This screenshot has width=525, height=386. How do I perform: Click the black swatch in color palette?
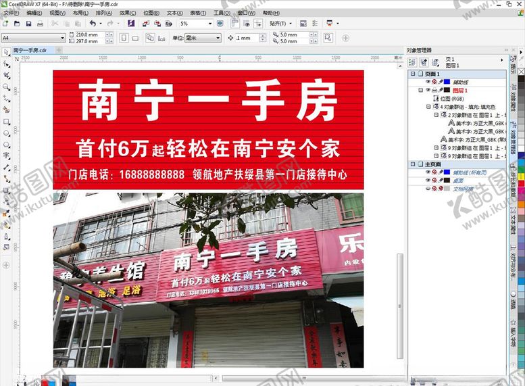(x=522, y=77)
